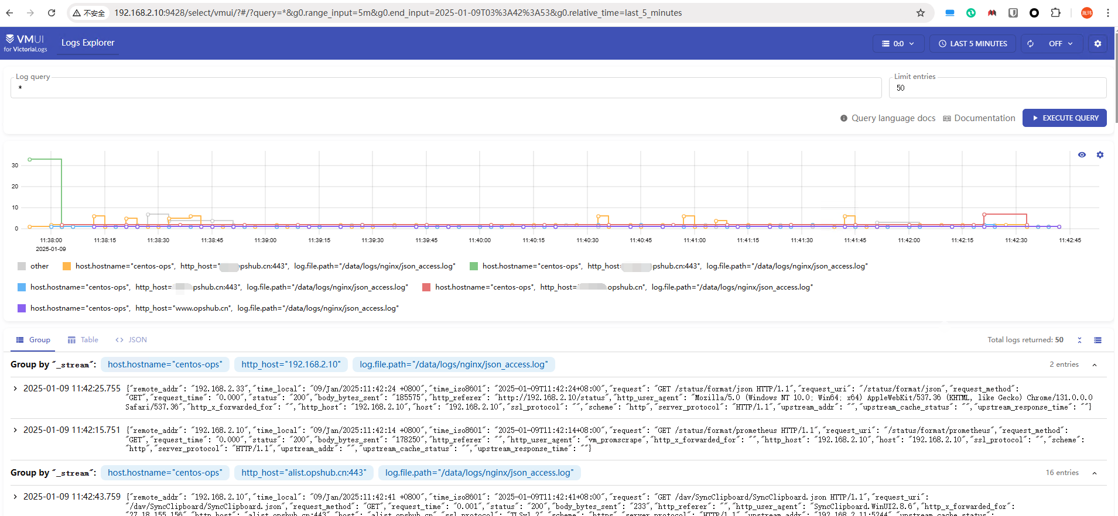The height and width of the screenshot is (516, 1118).
Task: Expand the 11:42:25.755 log entry
Action: [x=15, y=388]
